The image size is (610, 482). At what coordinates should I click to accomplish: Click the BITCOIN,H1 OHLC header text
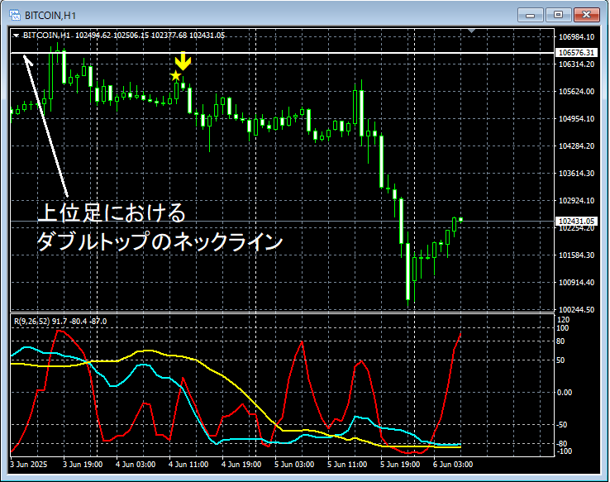click(x=124, y=36)
